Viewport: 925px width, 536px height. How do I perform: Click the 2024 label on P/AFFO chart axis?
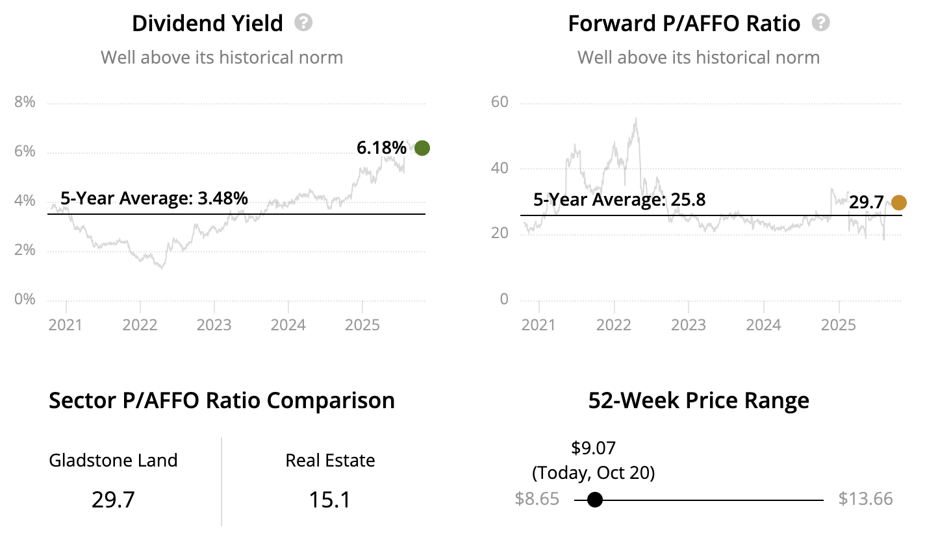(x=763, y=324)
